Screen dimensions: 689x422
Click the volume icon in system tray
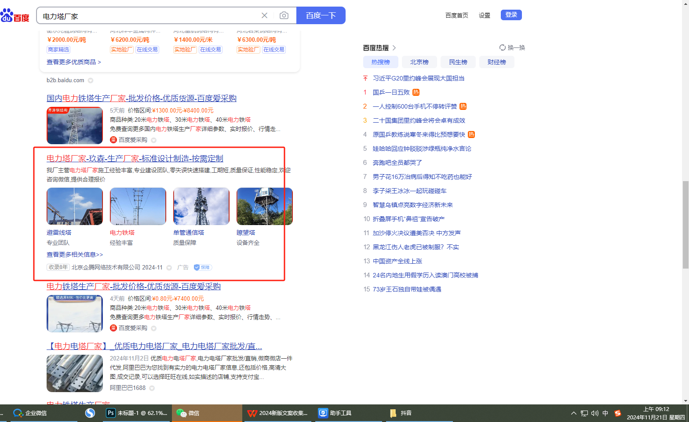[594, 413]
